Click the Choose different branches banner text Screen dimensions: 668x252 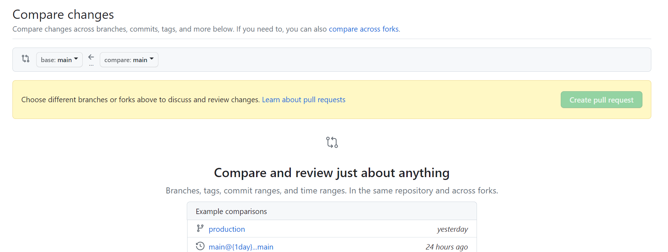[x=140, y=100]
